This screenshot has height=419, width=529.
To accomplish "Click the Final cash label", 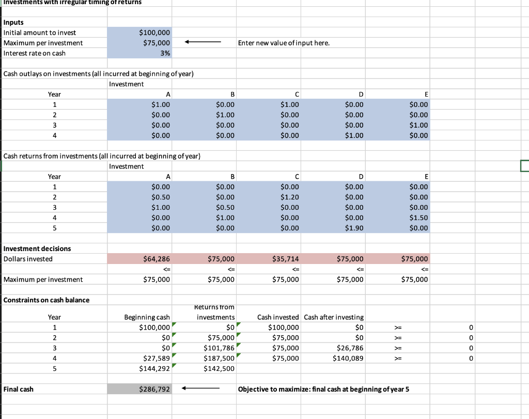I will tap(18, 389).
